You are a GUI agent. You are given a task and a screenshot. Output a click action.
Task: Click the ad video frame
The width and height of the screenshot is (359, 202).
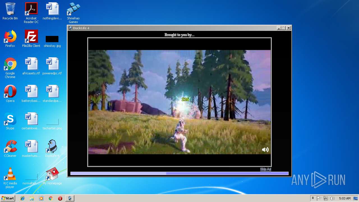pyautogui.click(x=179, y=102)
